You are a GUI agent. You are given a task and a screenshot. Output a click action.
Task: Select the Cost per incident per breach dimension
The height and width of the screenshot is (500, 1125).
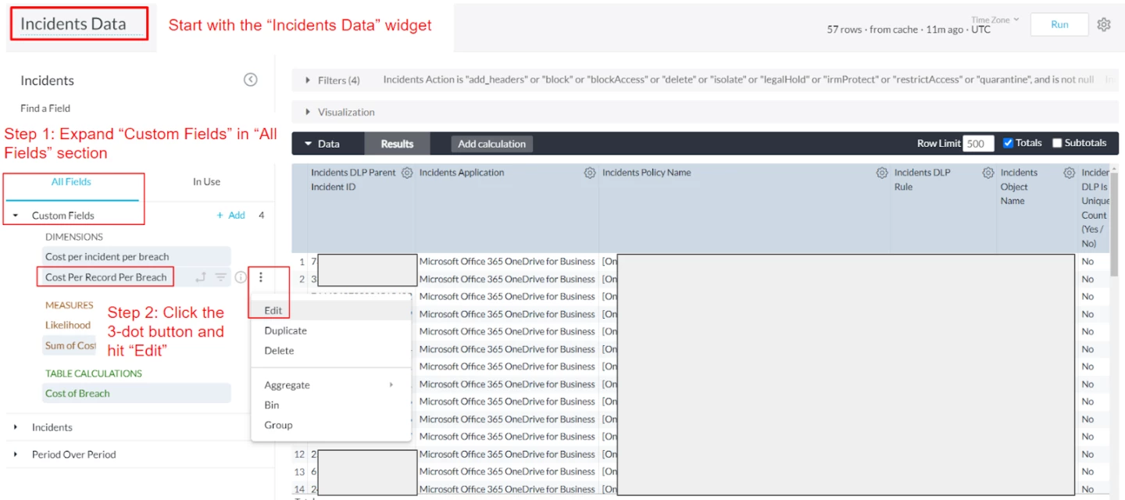(x=136, y=256)
